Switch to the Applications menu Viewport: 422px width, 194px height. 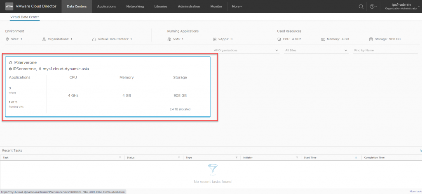(x=106, y=7)
